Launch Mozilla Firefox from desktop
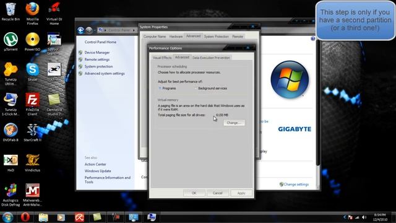 pyautogui.click(x=32, y=13)
